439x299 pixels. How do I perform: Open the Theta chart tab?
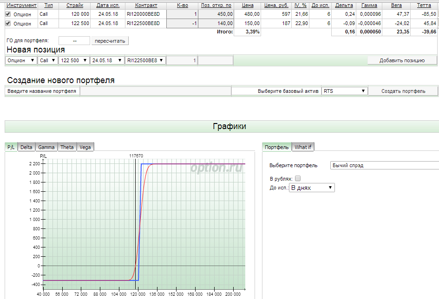point(67,147)
